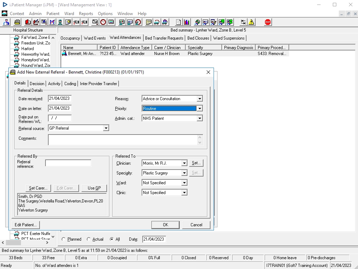Open the Referral source dropdown
358x269 pixels.
pyautogui.click(x=106, y=128)
